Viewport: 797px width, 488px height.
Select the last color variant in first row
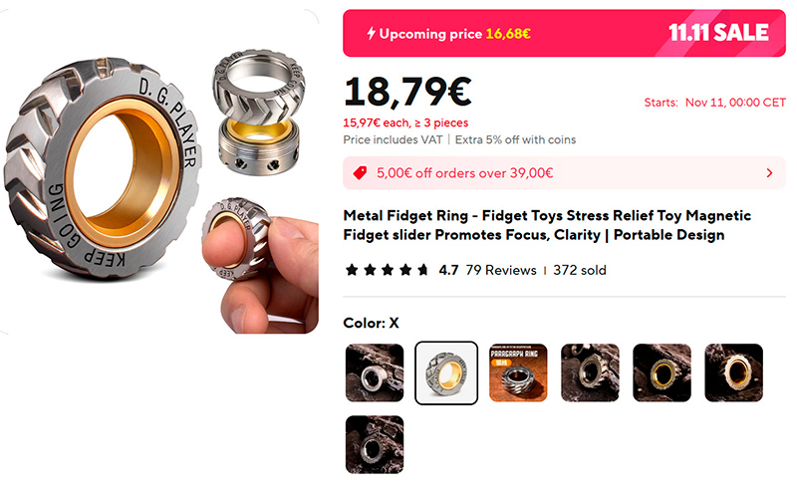click(x=733, y=372)
